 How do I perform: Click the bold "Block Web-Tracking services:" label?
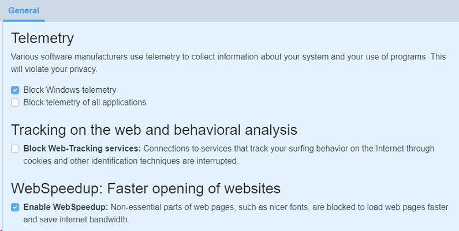point(82,149)
